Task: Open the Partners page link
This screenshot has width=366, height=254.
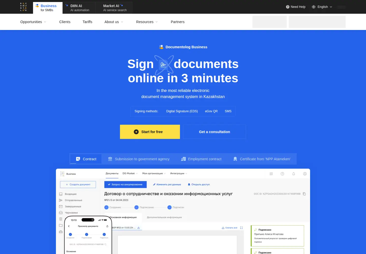Action: point(178,22)
